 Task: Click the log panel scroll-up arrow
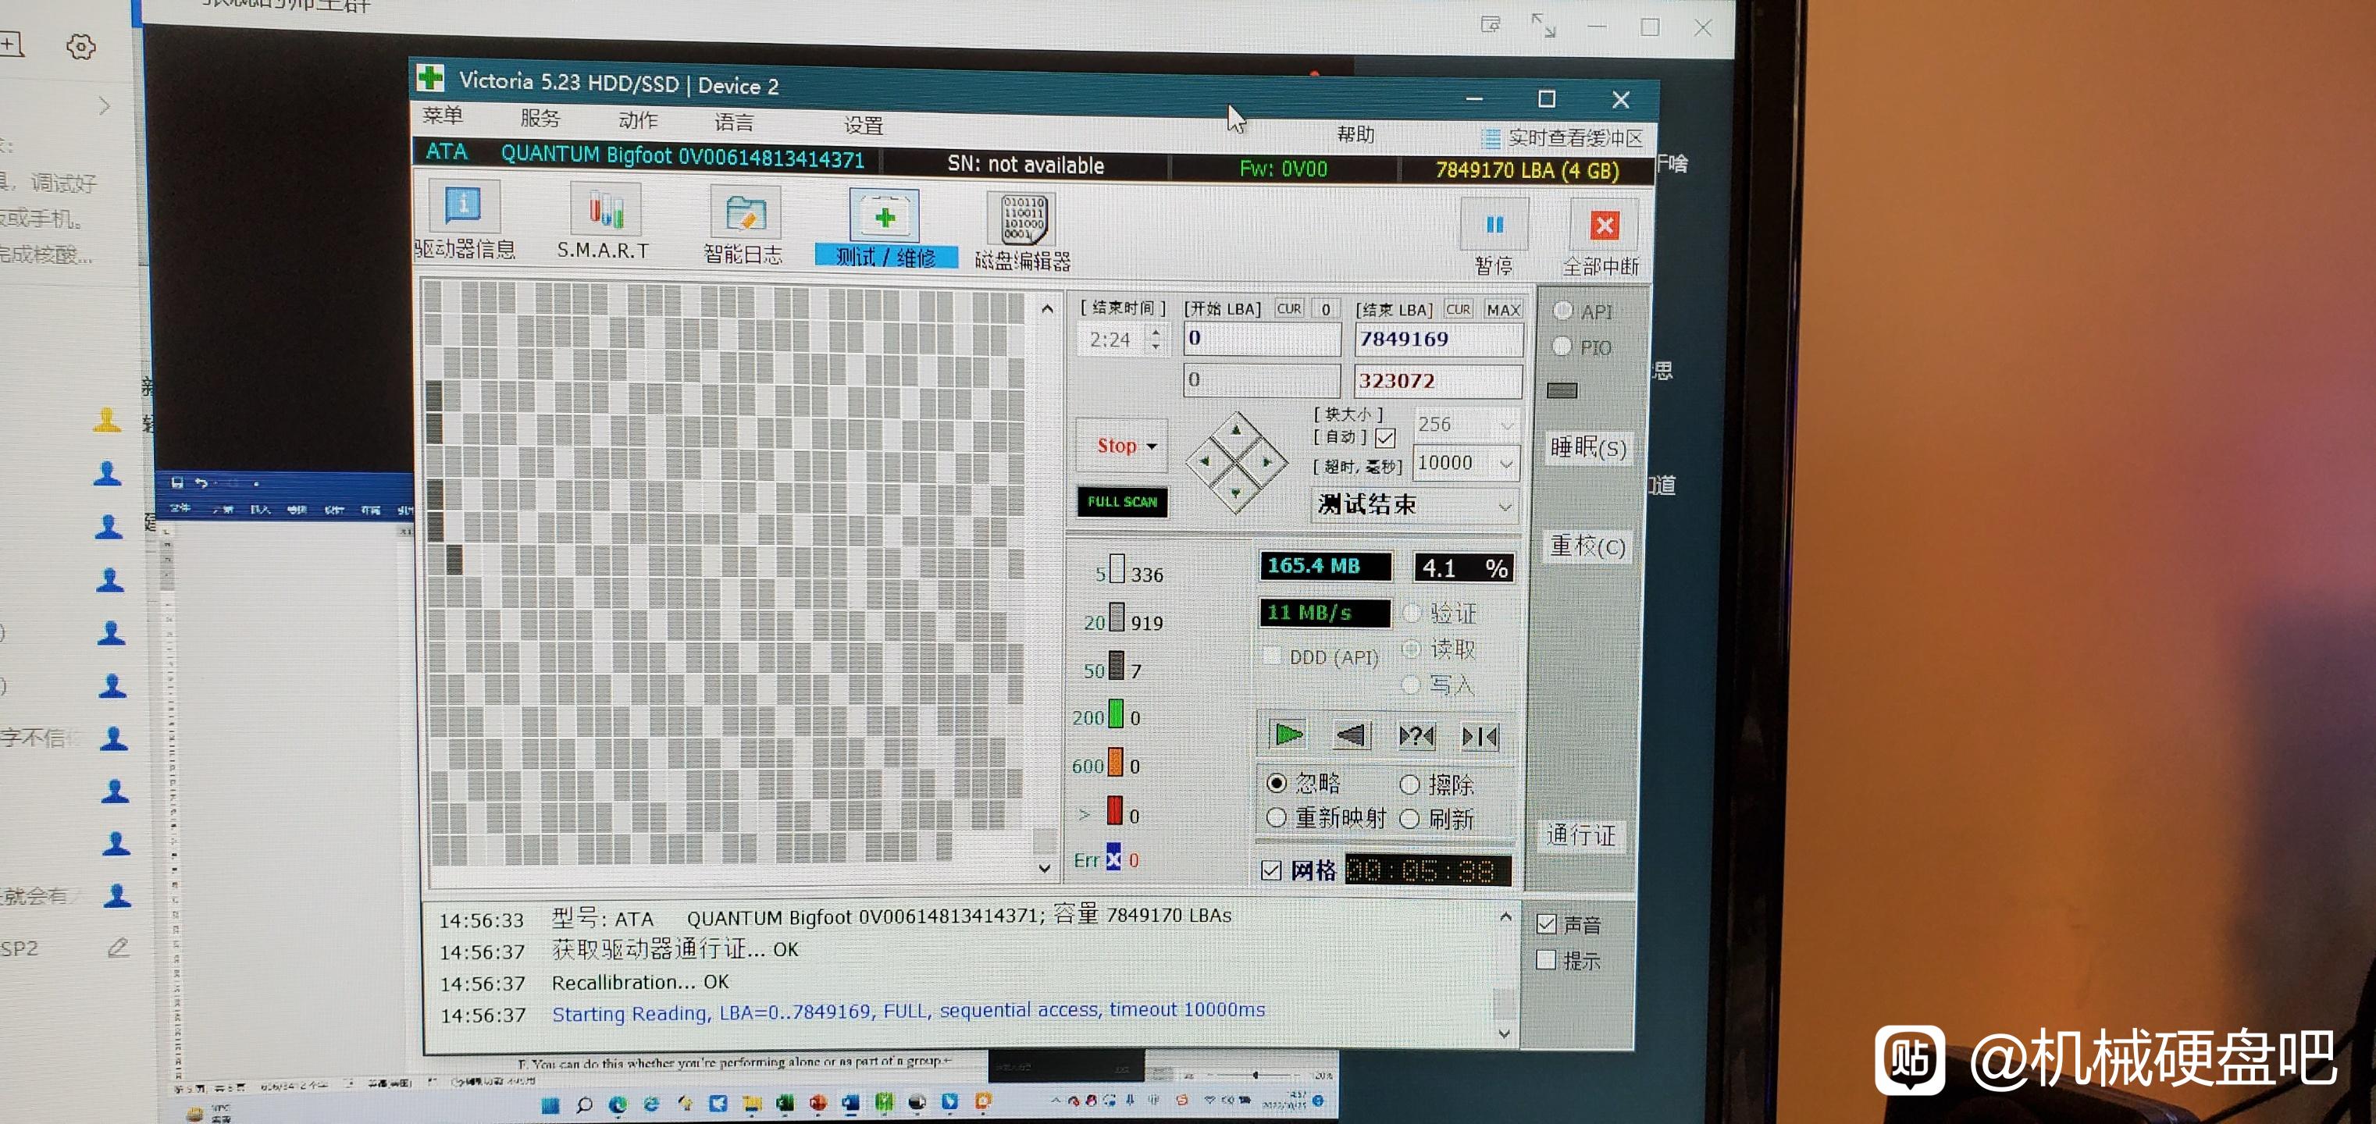pyautogui.click(x=1505, y=916)
